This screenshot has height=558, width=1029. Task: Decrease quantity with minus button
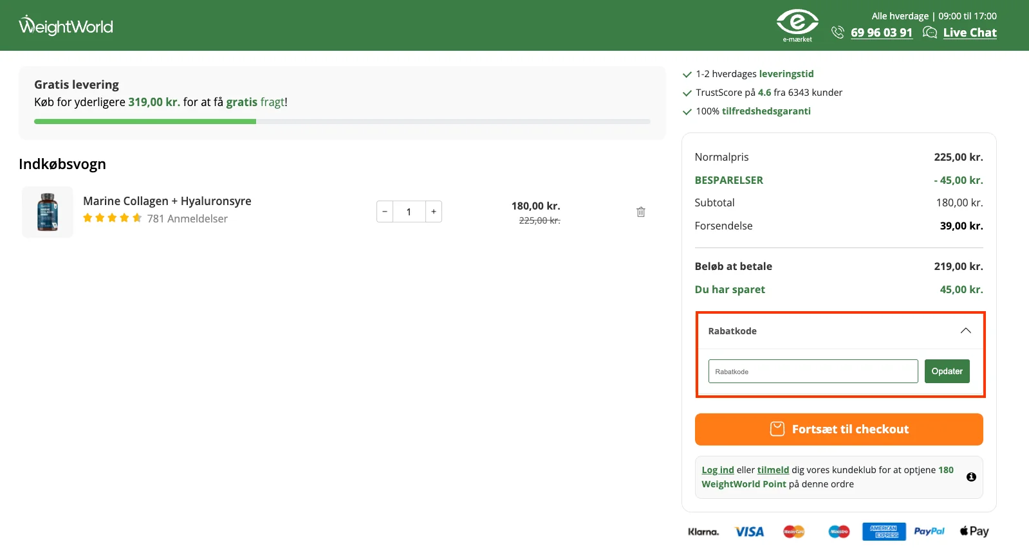[x=385, y=212]
